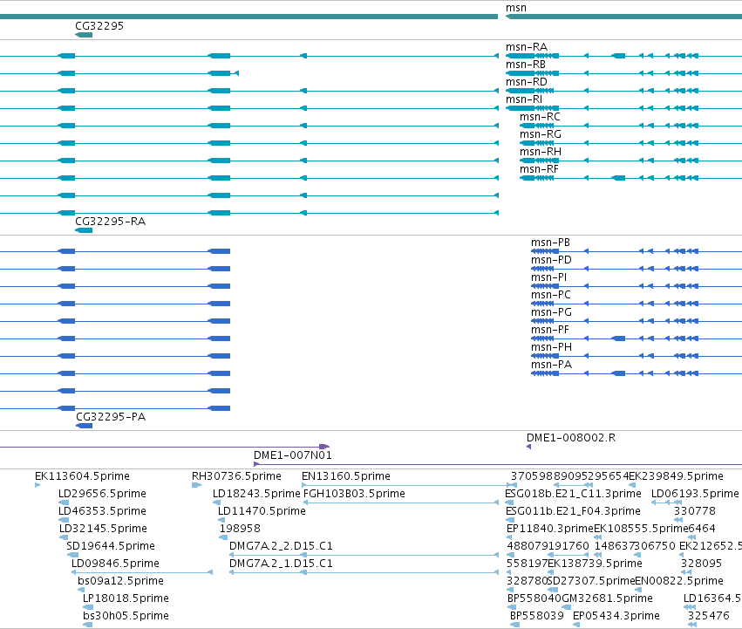Click EST label SD19644.5prime

coord(111,546)
